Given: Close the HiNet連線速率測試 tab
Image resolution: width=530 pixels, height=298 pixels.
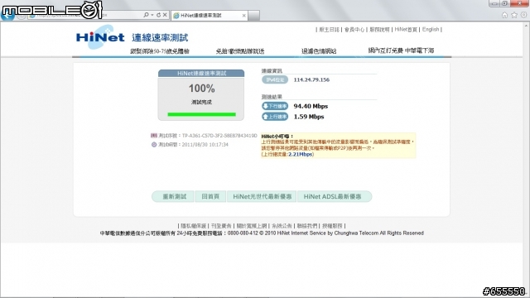Looking at the screenshot, I should pyautogui.click(x=243, y=16).
